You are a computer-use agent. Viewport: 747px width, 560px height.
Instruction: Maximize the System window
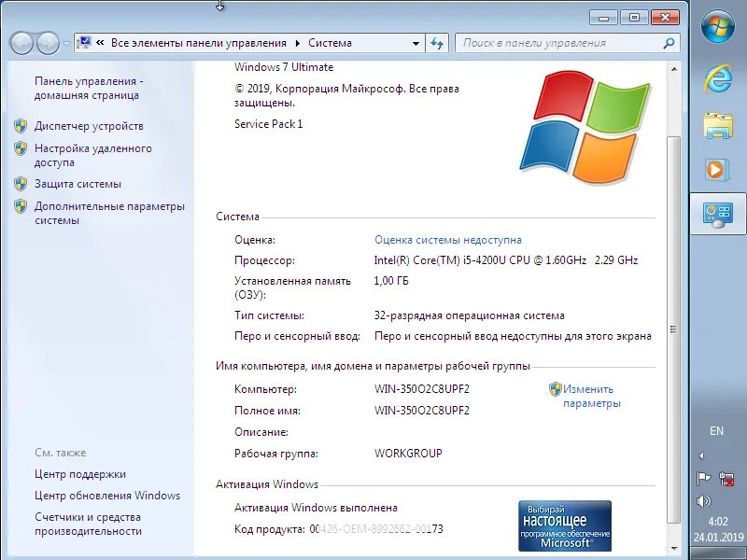point(634,18)
